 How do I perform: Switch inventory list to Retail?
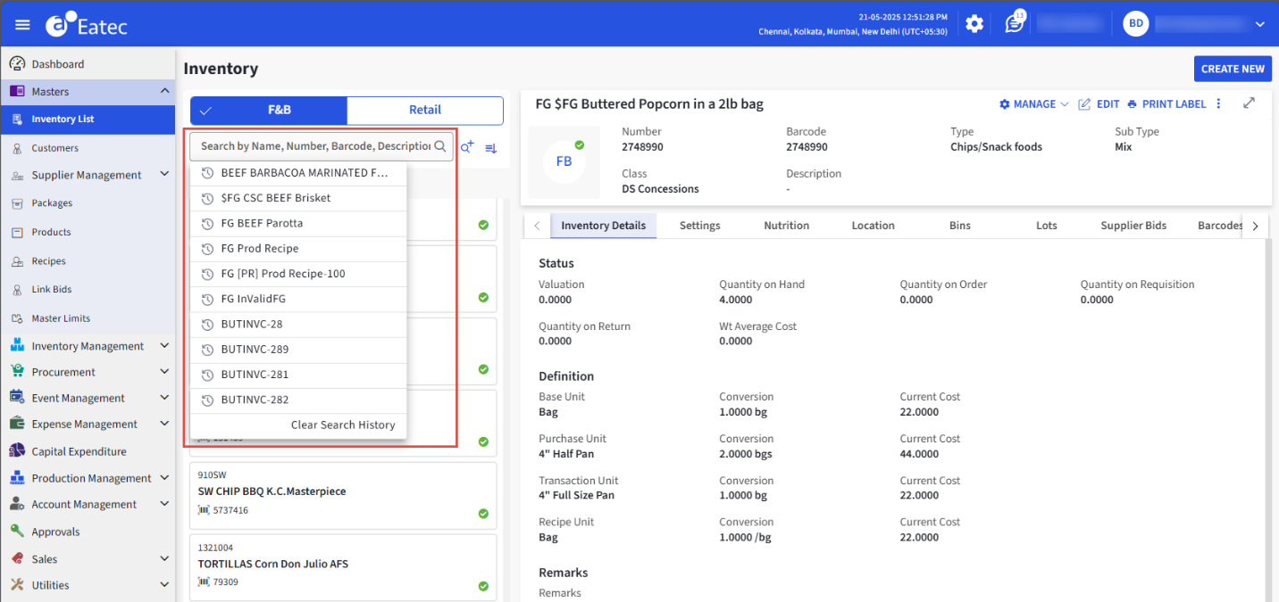[x=425, y=111]
